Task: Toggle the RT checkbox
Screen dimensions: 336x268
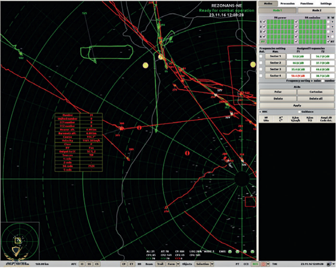Action: [x=328, y=42]
